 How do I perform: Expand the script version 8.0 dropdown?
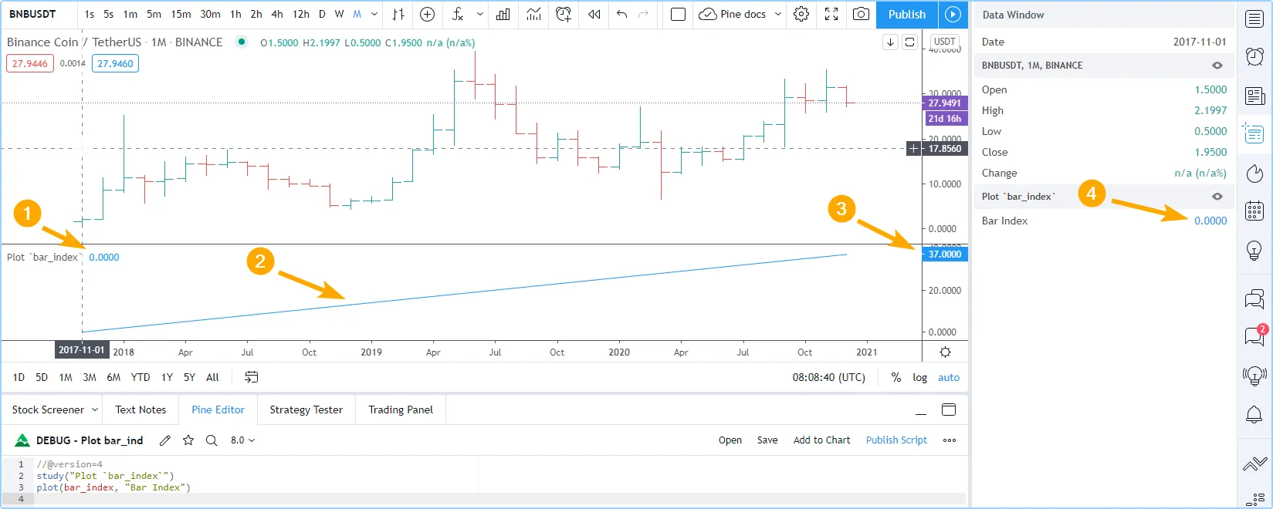[x=243, y=440]
